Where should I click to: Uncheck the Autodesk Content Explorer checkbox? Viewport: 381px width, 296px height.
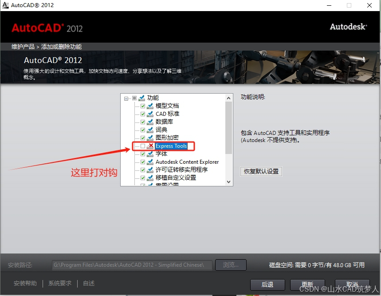(143, 162)
